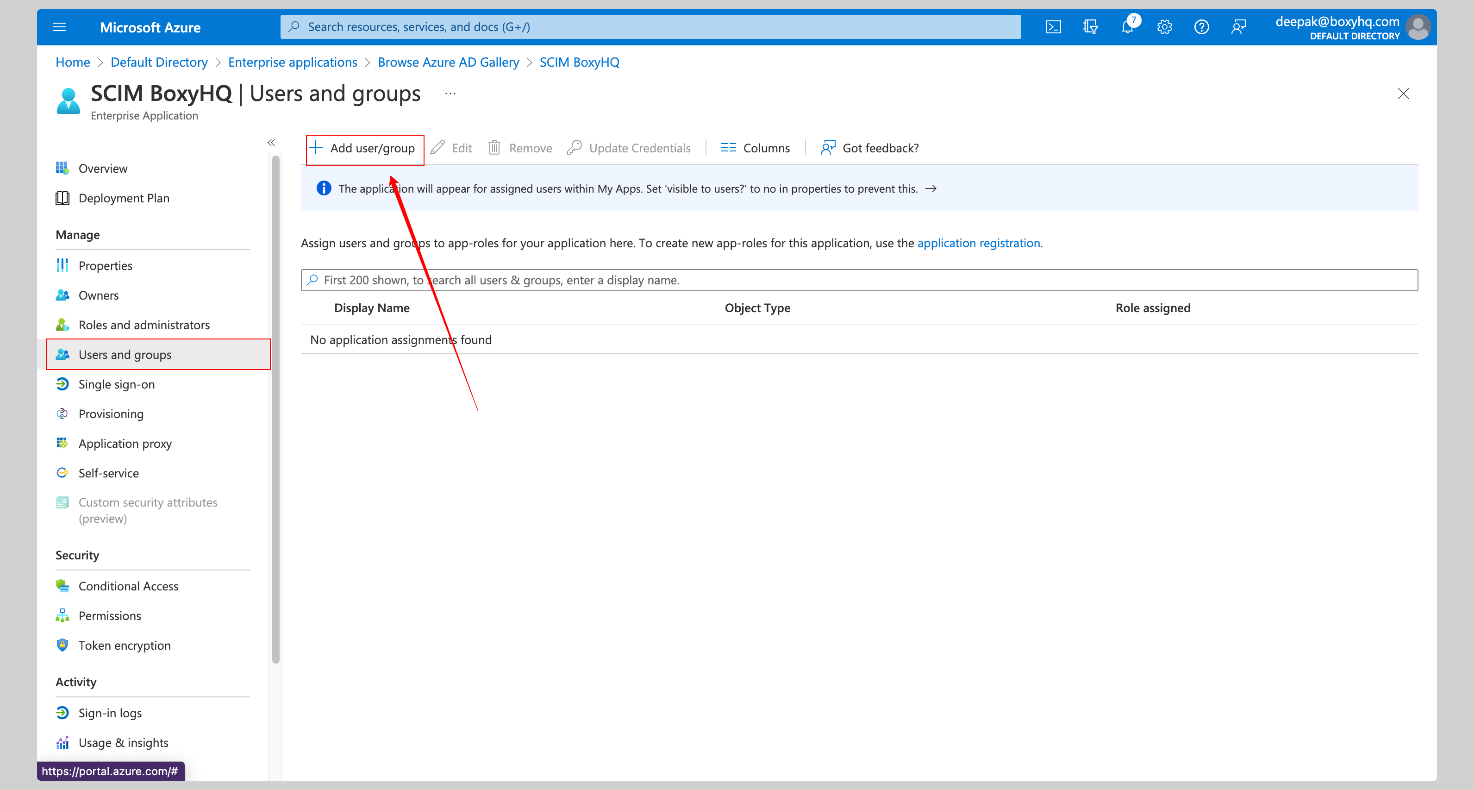Click the Add user/group button
This screenshot has height=790, width=1474.
tap(364, 148)
